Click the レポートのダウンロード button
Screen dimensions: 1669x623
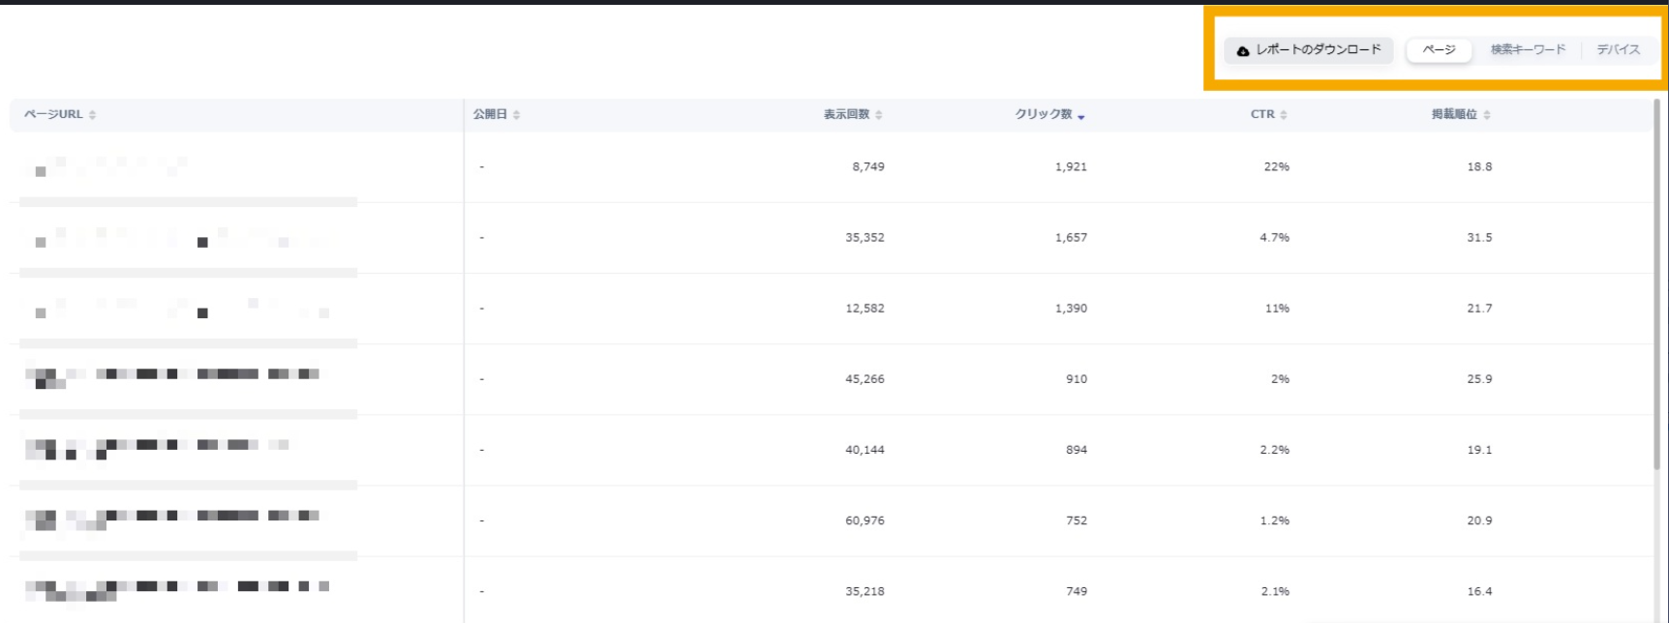1308,50
